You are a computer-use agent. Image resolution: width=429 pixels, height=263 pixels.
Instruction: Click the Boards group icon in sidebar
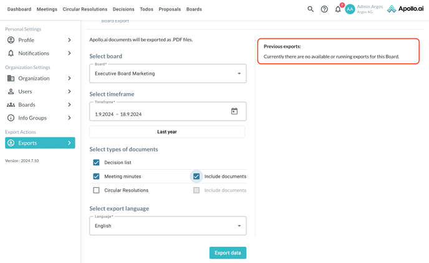coord(11,104)
